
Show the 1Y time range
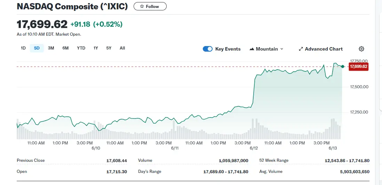point(96,48)
